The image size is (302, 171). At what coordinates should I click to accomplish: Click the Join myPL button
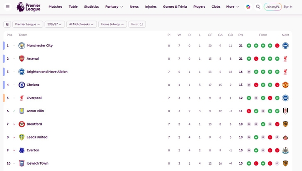point(273,7)
